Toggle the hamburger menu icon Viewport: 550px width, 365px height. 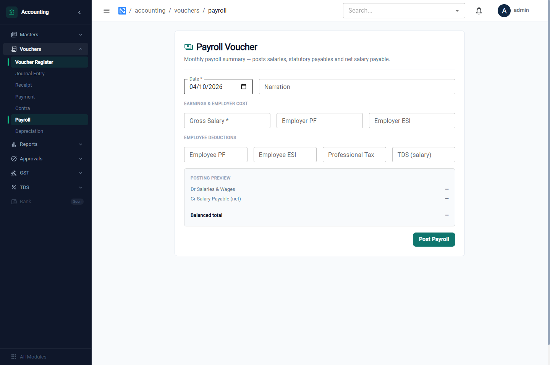point(107,11)
